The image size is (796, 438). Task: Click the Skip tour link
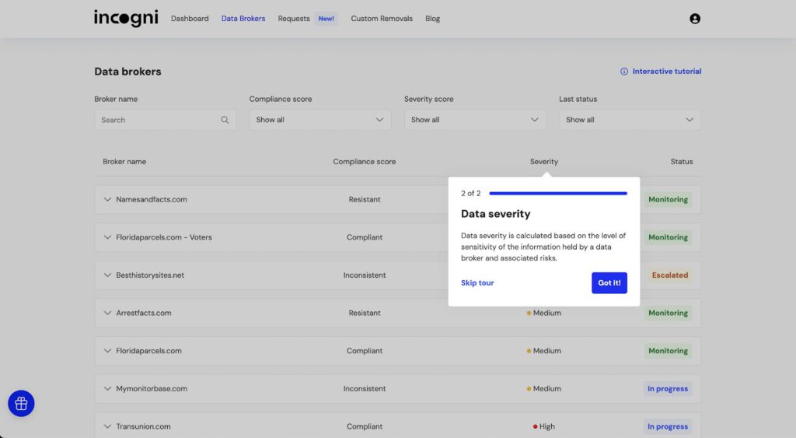[477, 283]
